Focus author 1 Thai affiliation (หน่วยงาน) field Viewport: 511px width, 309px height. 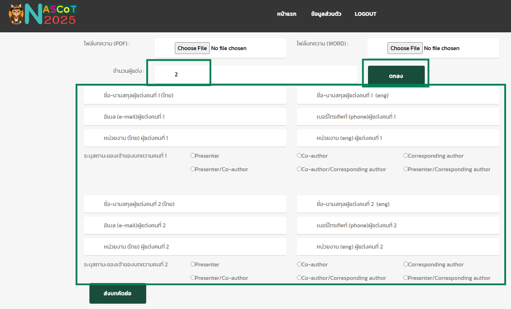coord(185,138)
